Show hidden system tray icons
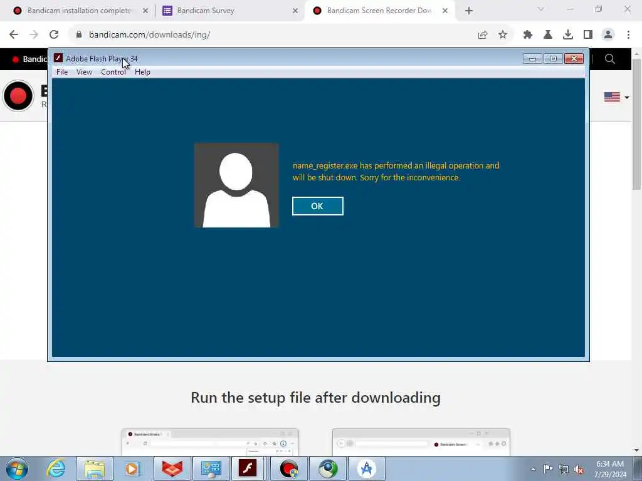642x481 pixels. click(x=533, y=469)
